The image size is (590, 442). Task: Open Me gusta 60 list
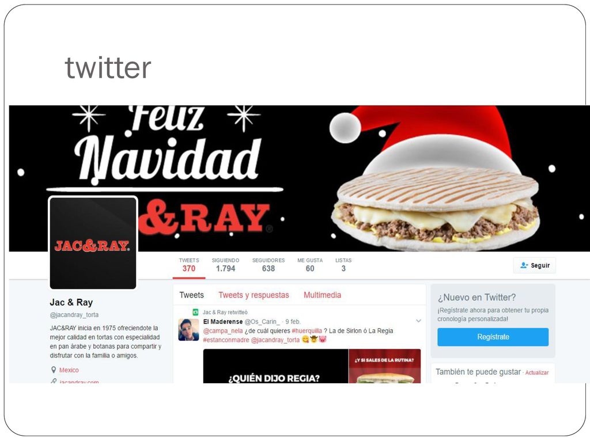coord(310,265)
